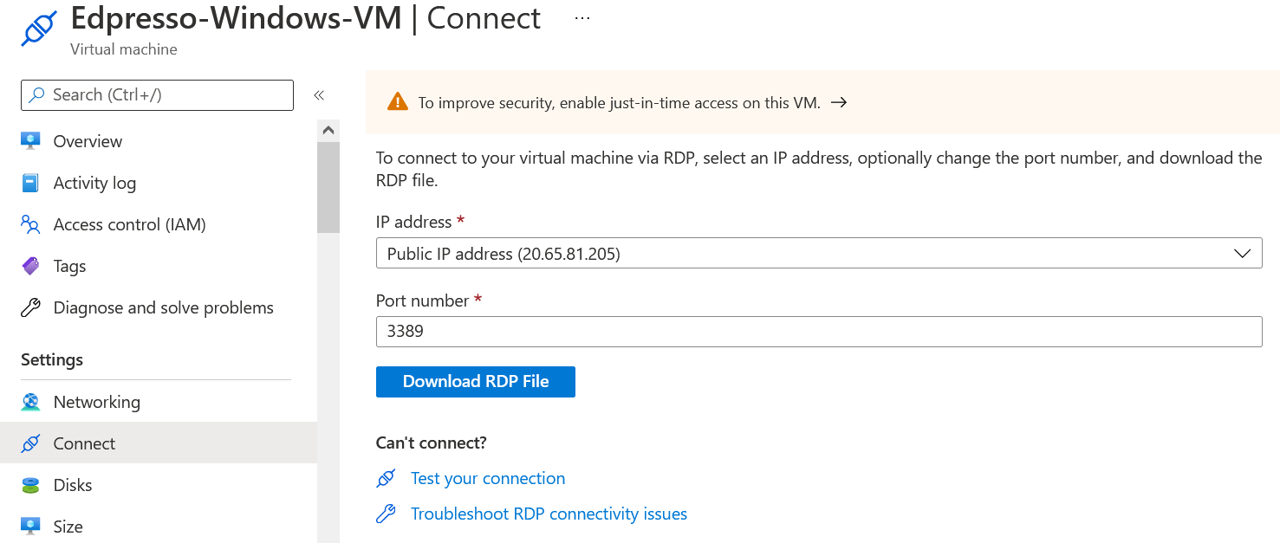Viewport: 1280px width, 543px height.
Task: Click the sidebar scroll up arrow
Action: coord(328,131)
